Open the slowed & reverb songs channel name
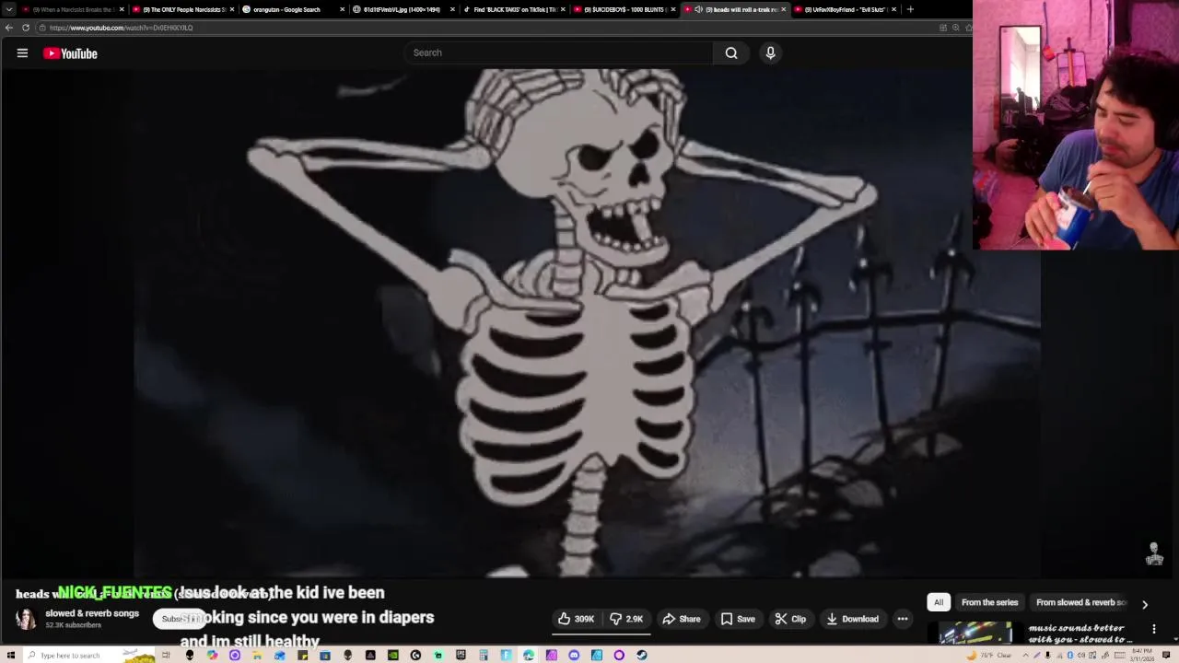 pos(92,613)
